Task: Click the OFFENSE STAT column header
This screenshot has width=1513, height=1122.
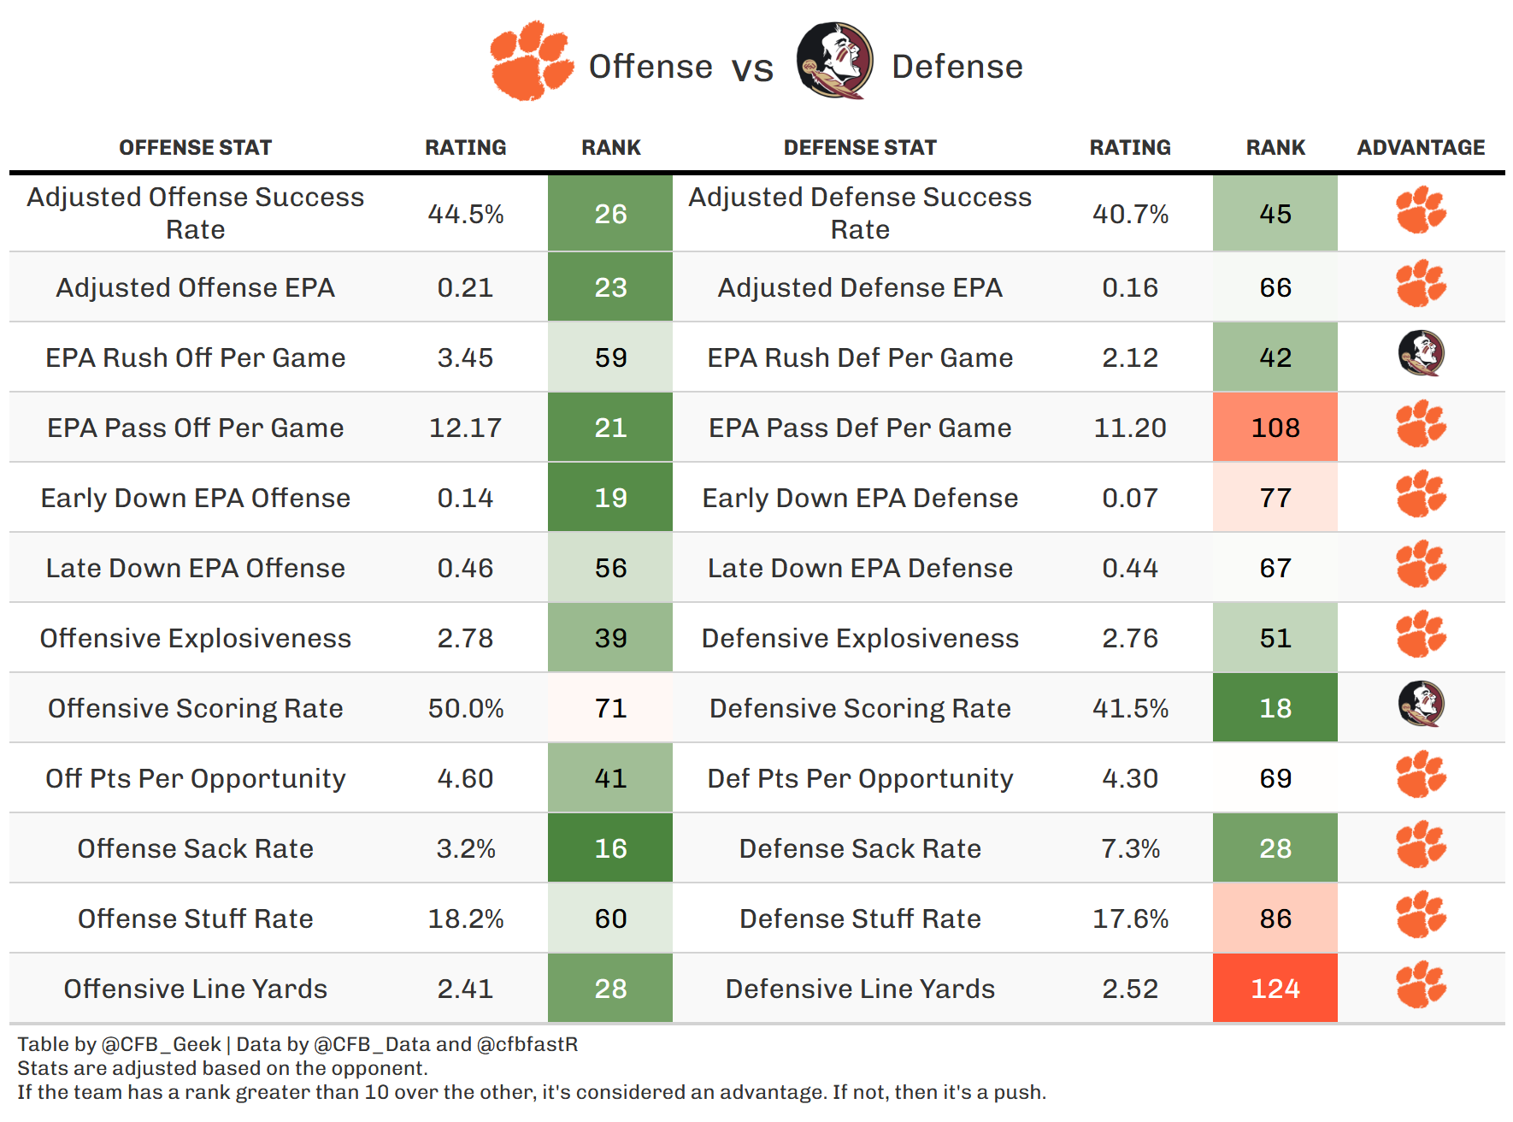Action: (x=195, y=148)
